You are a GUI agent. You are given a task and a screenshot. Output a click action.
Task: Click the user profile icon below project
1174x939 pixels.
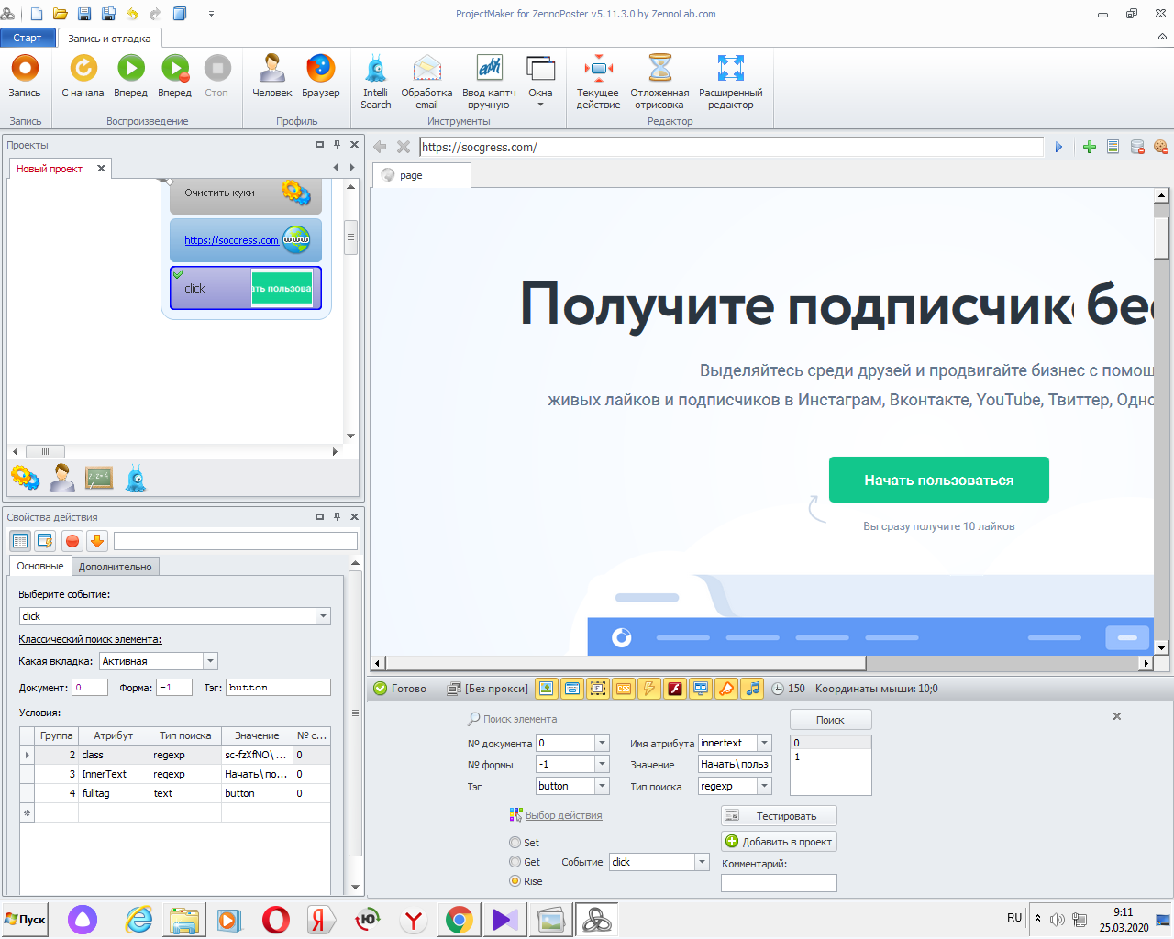[62, 478]
